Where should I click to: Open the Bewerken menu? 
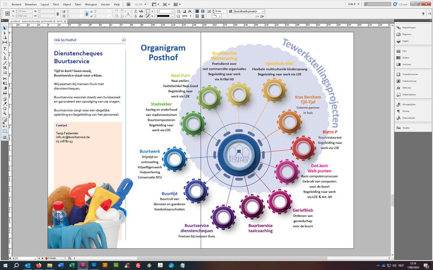[x=31, y=4]
